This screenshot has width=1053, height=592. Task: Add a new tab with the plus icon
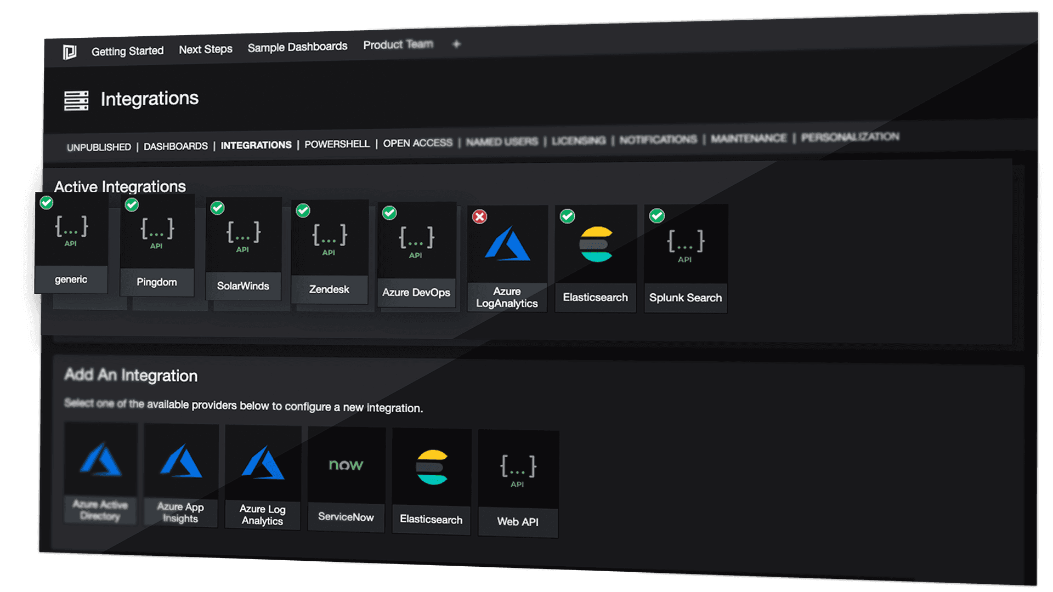pos(456,44)
